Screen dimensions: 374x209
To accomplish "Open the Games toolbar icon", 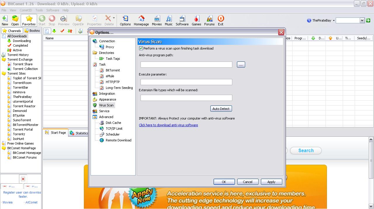I will [x=196, y=21].
